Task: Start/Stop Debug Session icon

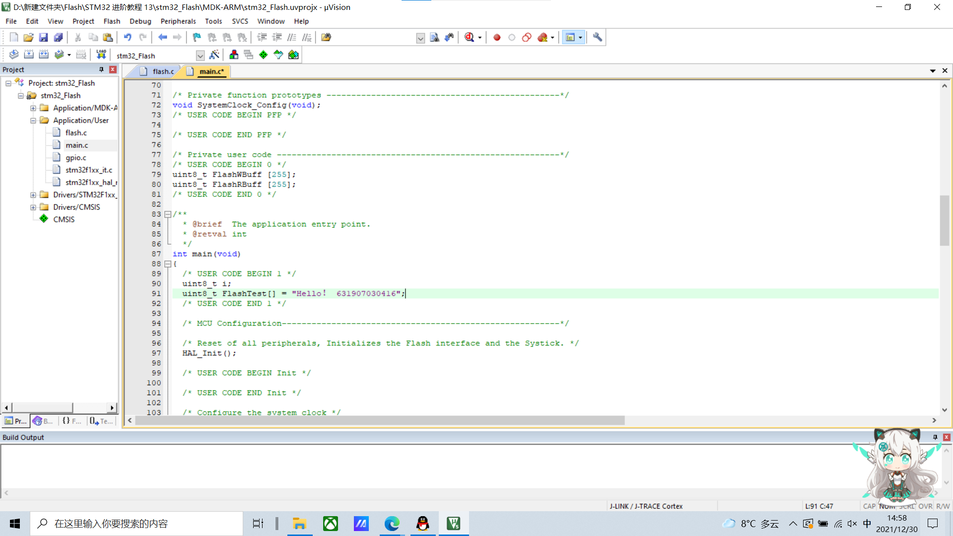Action: (x=470, y=37)
